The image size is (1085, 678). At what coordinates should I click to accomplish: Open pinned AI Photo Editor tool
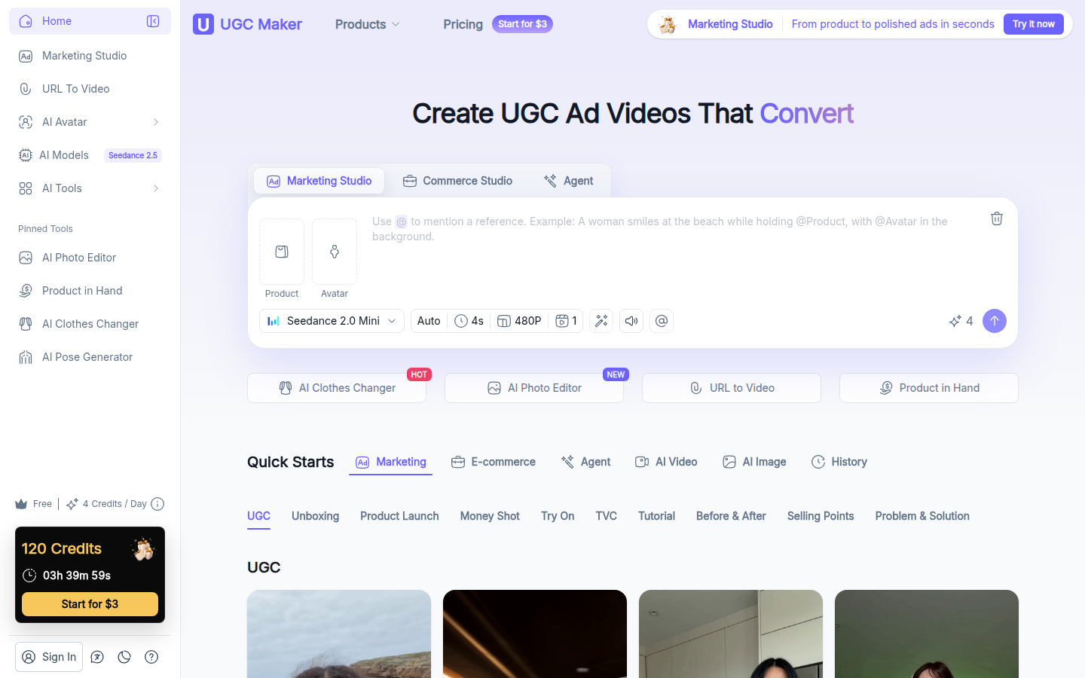coord(90,258)
